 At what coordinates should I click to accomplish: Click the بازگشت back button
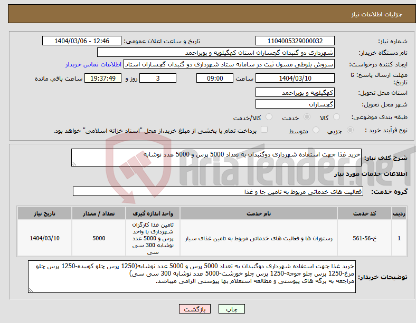(195, 309)
